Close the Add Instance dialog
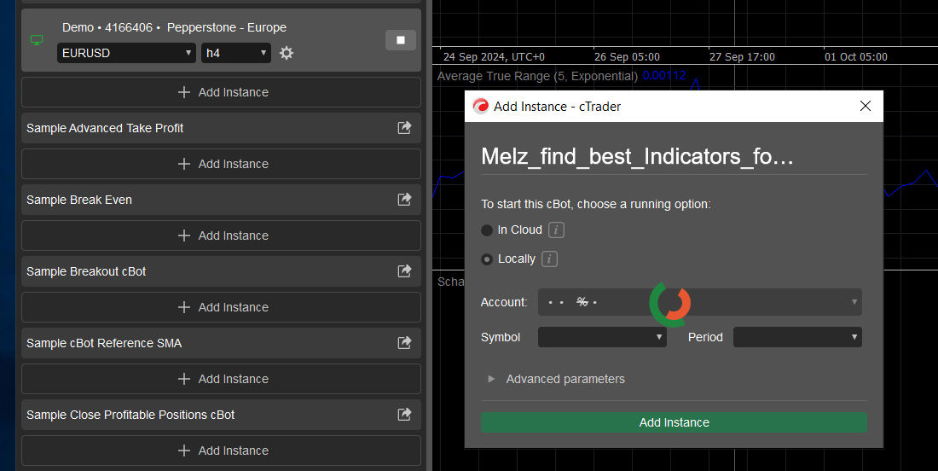 (x=865, y=106)
